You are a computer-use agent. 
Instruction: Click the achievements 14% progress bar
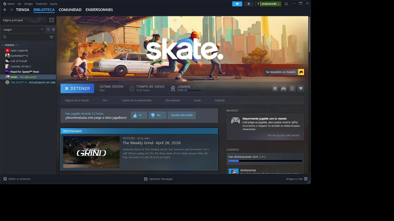click(x=265, y=161)
